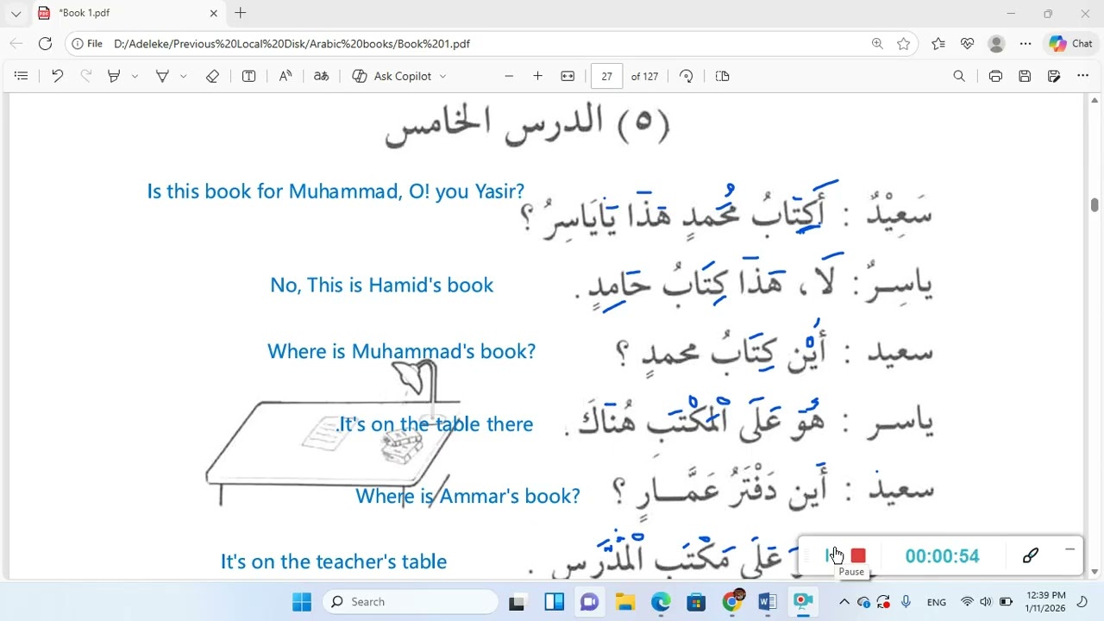This screenshot has width=1104, height=621.
Task: Undo the last annotation
Action: click(57, 76)
